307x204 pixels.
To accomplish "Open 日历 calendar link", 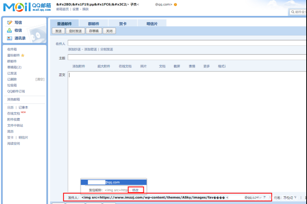I will (x=10, y=108).
